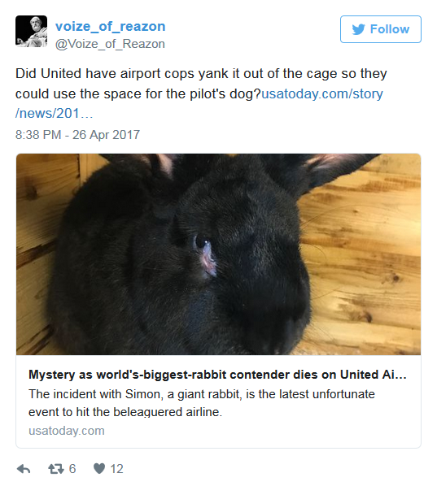Open the voize_of_reazon display name link
Screen dimensions: 437x486
tap(110, 26)
